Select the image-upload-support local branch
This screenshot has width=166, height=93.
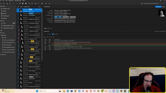click(8, 28)
